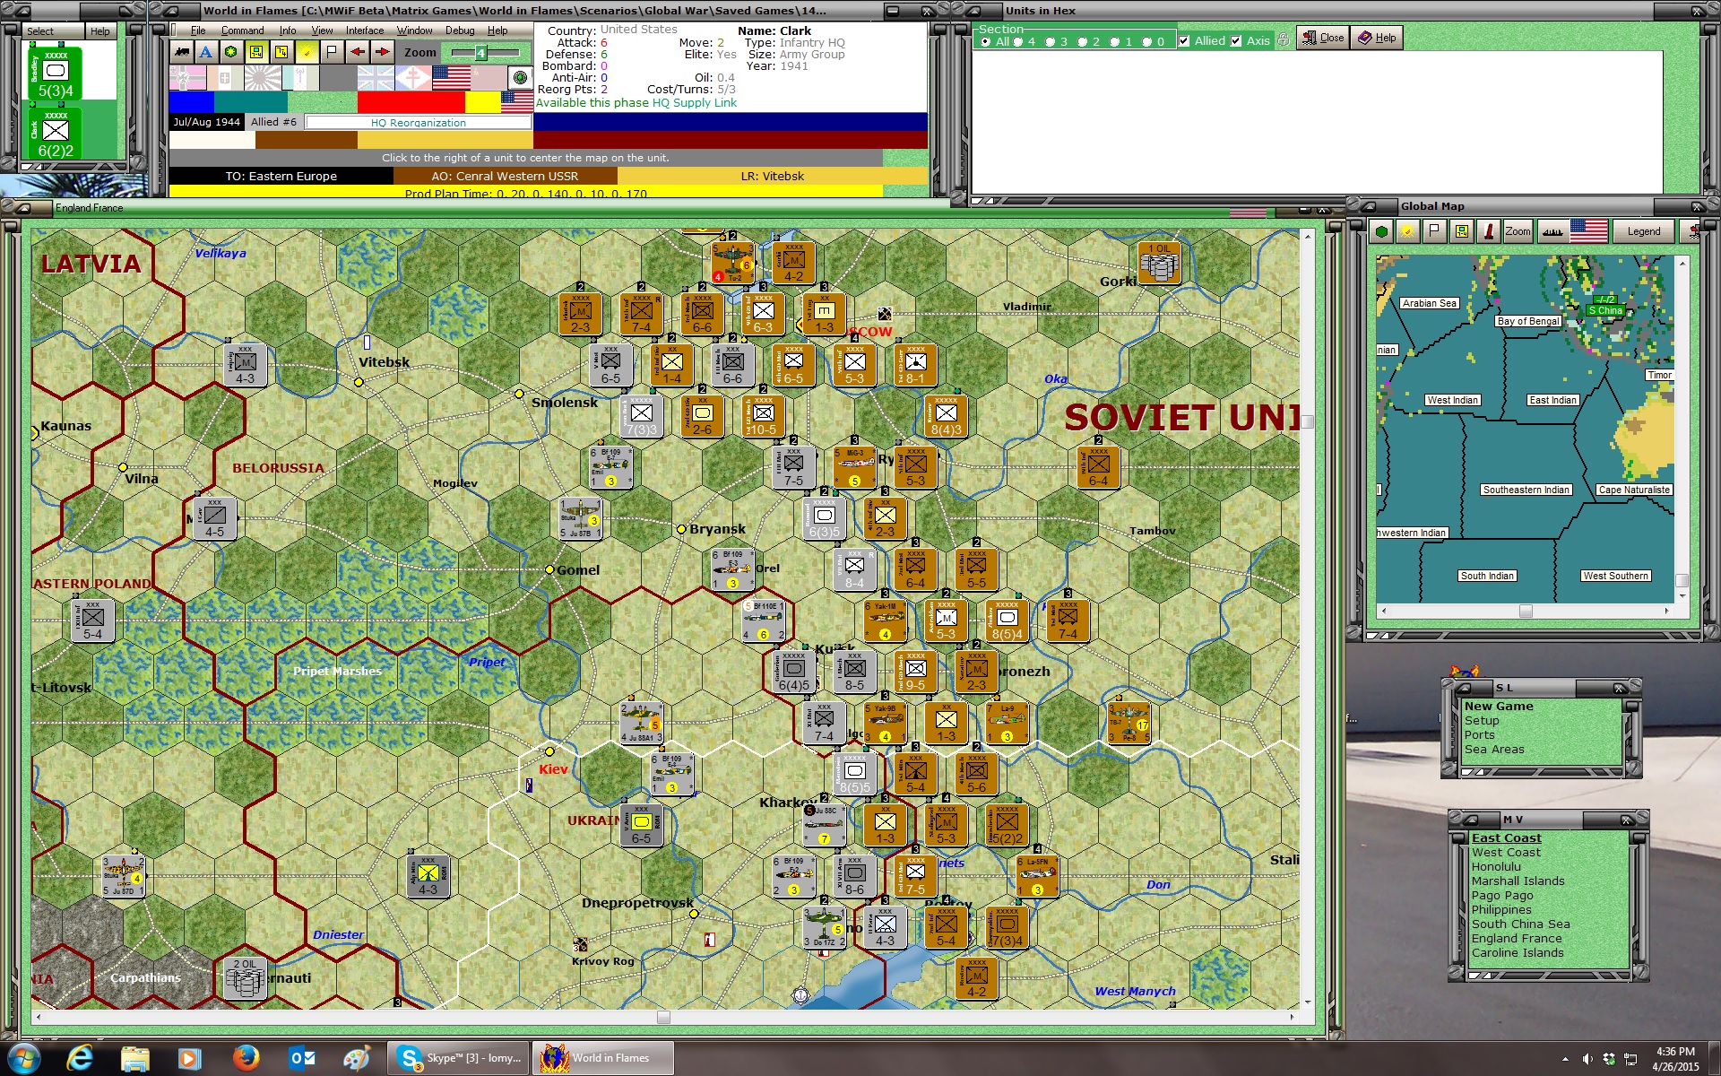
Task: Open the Interface menu
Action: click(365, 30)
